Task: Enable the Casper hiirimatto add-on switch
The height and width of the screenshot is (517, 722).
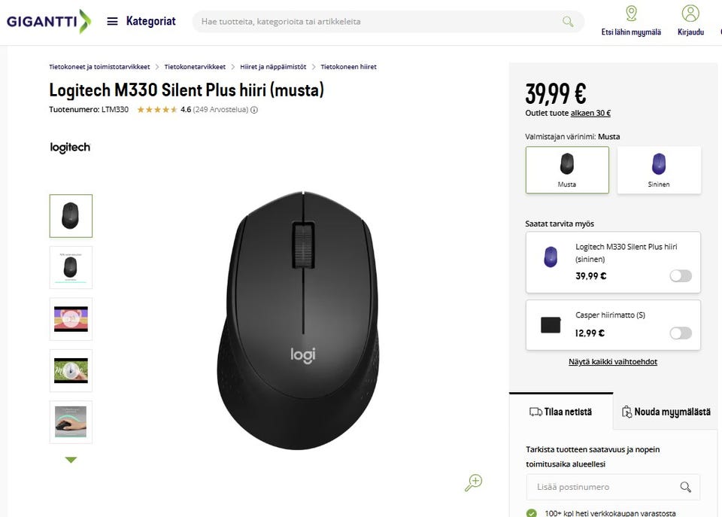Action: point(680,333)
